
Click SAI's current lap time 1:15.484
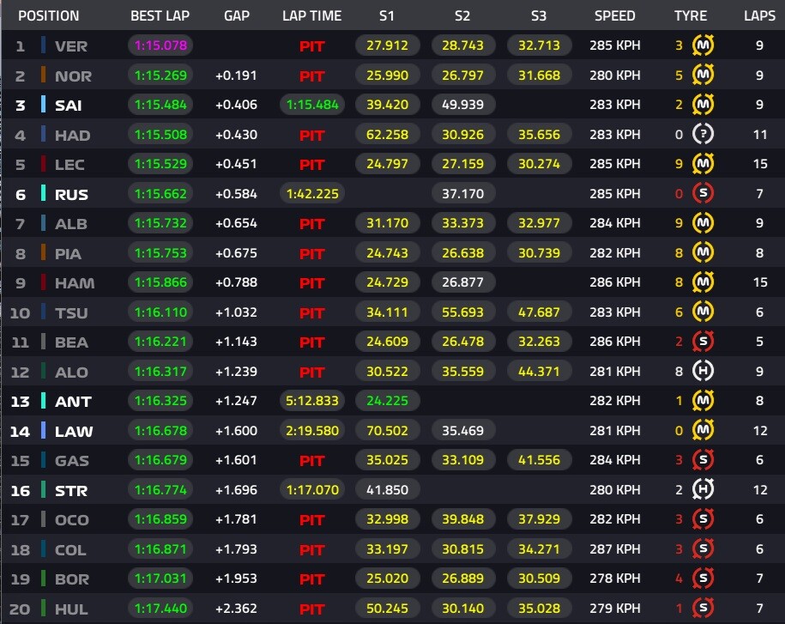pos(312,105)
